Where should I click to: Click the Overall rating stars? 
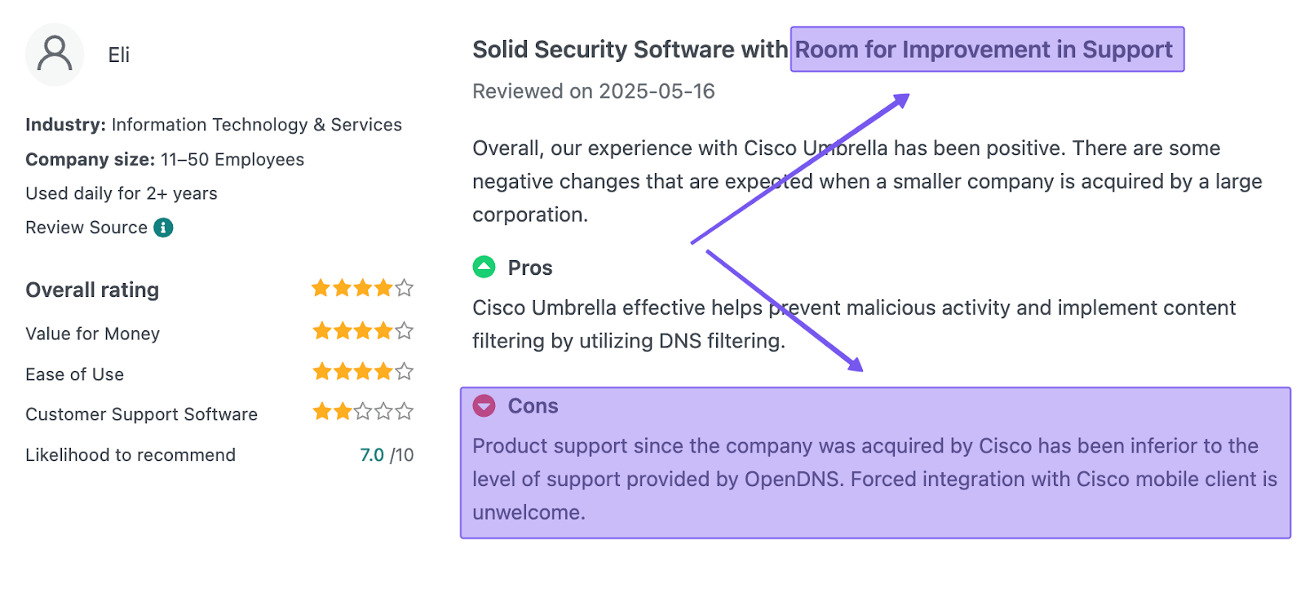[x=363, y=289]
